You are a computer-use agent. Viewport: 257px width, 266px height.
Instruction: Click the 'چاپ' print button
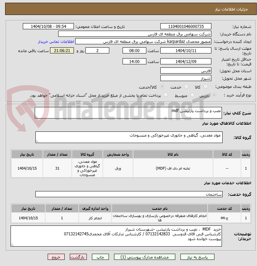(x=100, y=257)
